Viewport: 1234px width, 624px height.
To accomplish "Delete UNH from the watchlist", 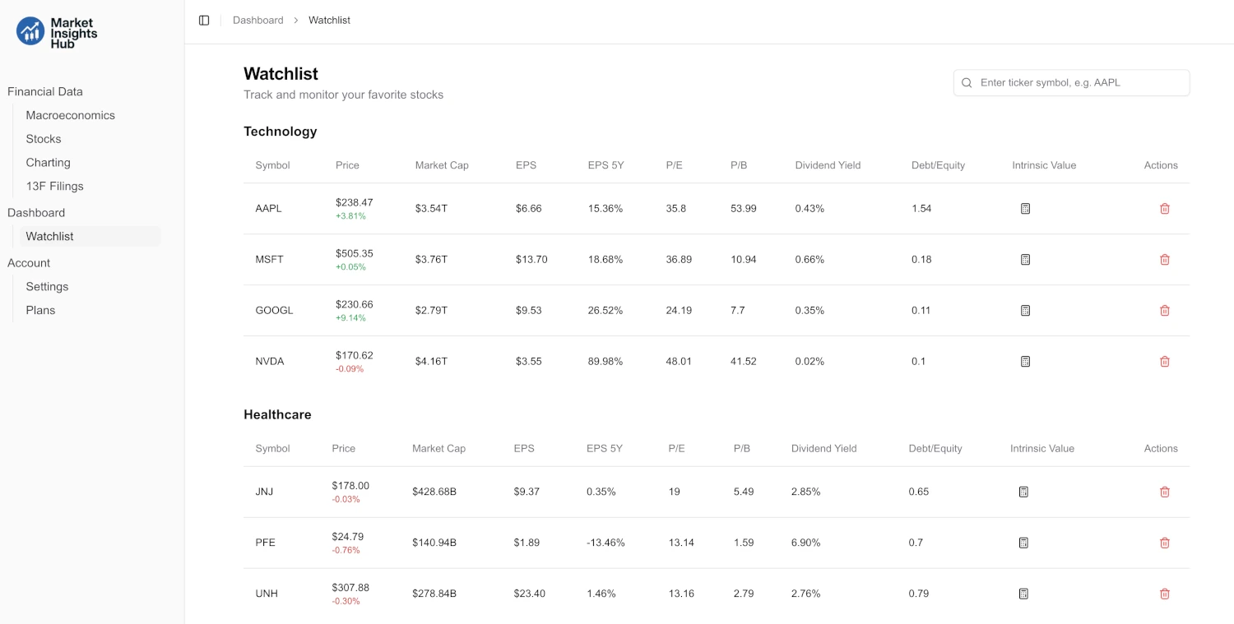I will [x=1165, y=593].
